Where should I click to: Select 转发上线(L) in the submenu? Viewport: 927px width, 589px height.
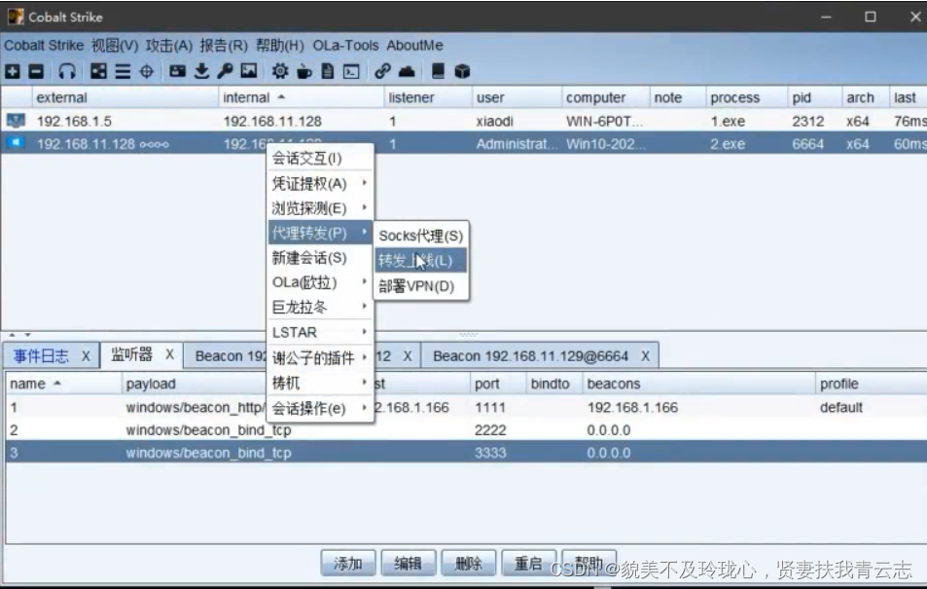421,261
